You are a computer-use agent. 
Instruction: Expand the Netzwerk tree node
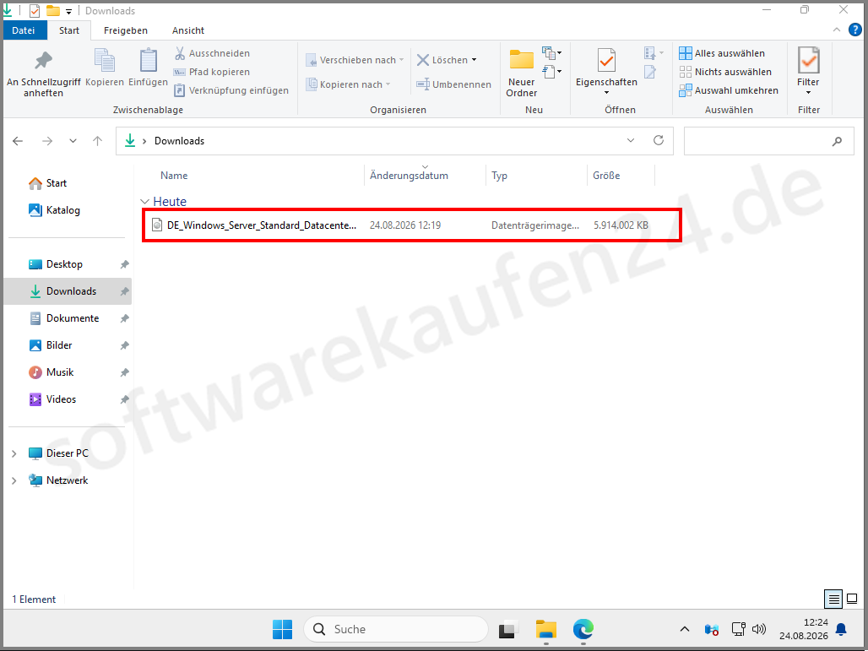[14, 481]
